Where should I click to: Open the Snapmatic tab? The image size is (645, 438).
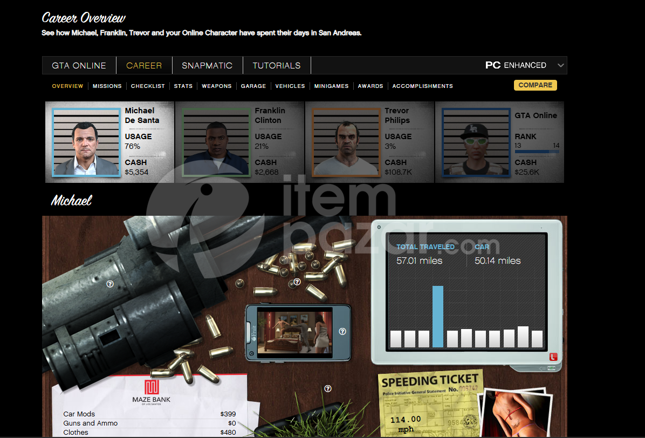207,65
